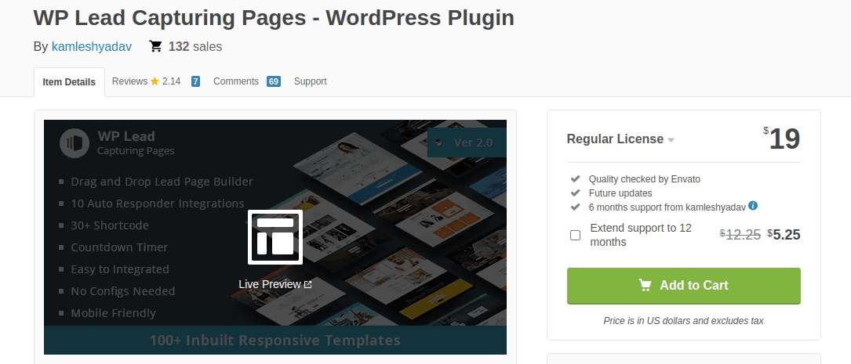Click checkmark next to Future updates
This screenshot has height=364, width=851.
pyautogui.click(x=575, y=193)
